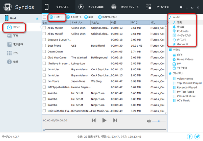Open the アプリ (Apps) sidebar section

[x=13, y=53]
